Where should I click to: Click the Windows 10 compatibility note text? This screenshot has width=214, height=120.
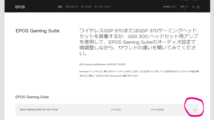pos(103,64)
